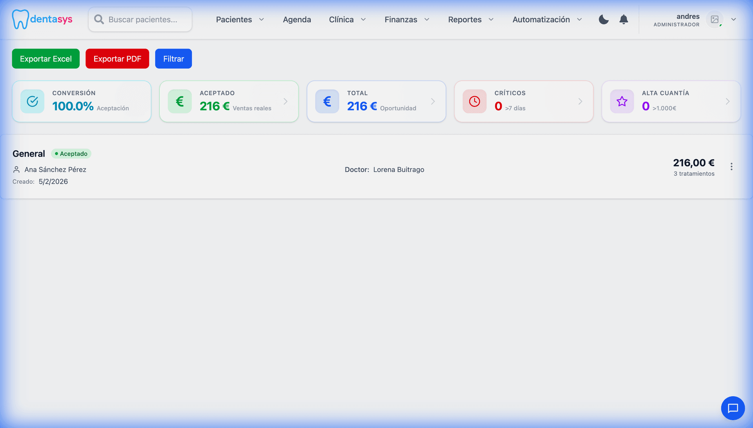Image resolution: width=753 pixels, height=428 pixels.
Task: Open the chat support bubble
Action: point(733,408)
